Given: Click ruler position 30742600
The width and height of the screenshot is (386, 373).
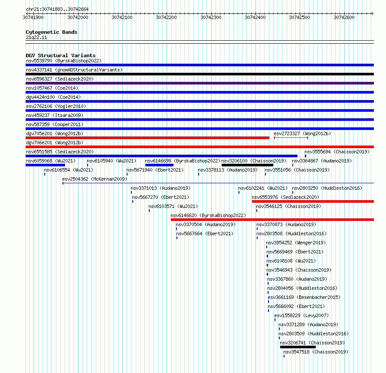Looking at the screenshot, I should (344, 17).
